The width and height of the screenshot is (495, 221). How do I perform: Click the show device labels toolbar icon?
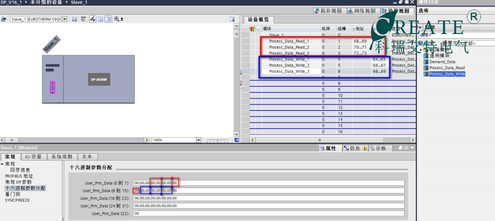(74, 19)
